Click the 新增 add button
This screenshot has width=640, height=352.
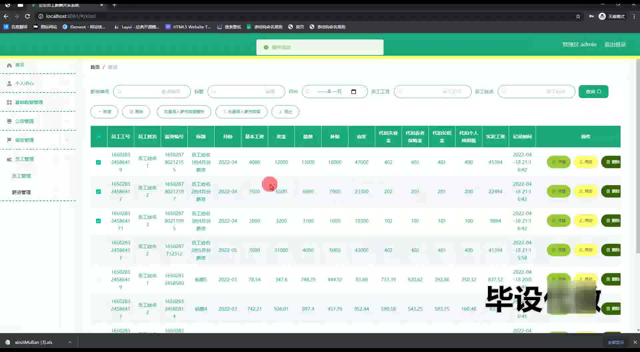point(104,112)
